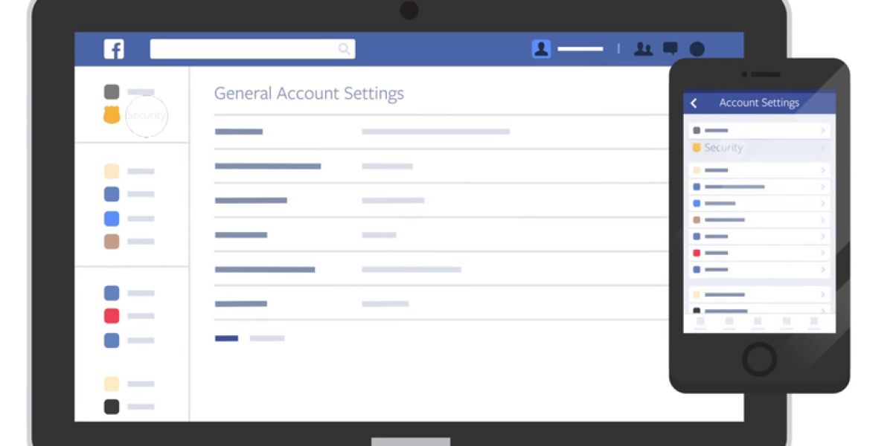Click the magnifier icon in the search bar
Image resolution: width=893 pixels, height=446 pixels.
344,49
